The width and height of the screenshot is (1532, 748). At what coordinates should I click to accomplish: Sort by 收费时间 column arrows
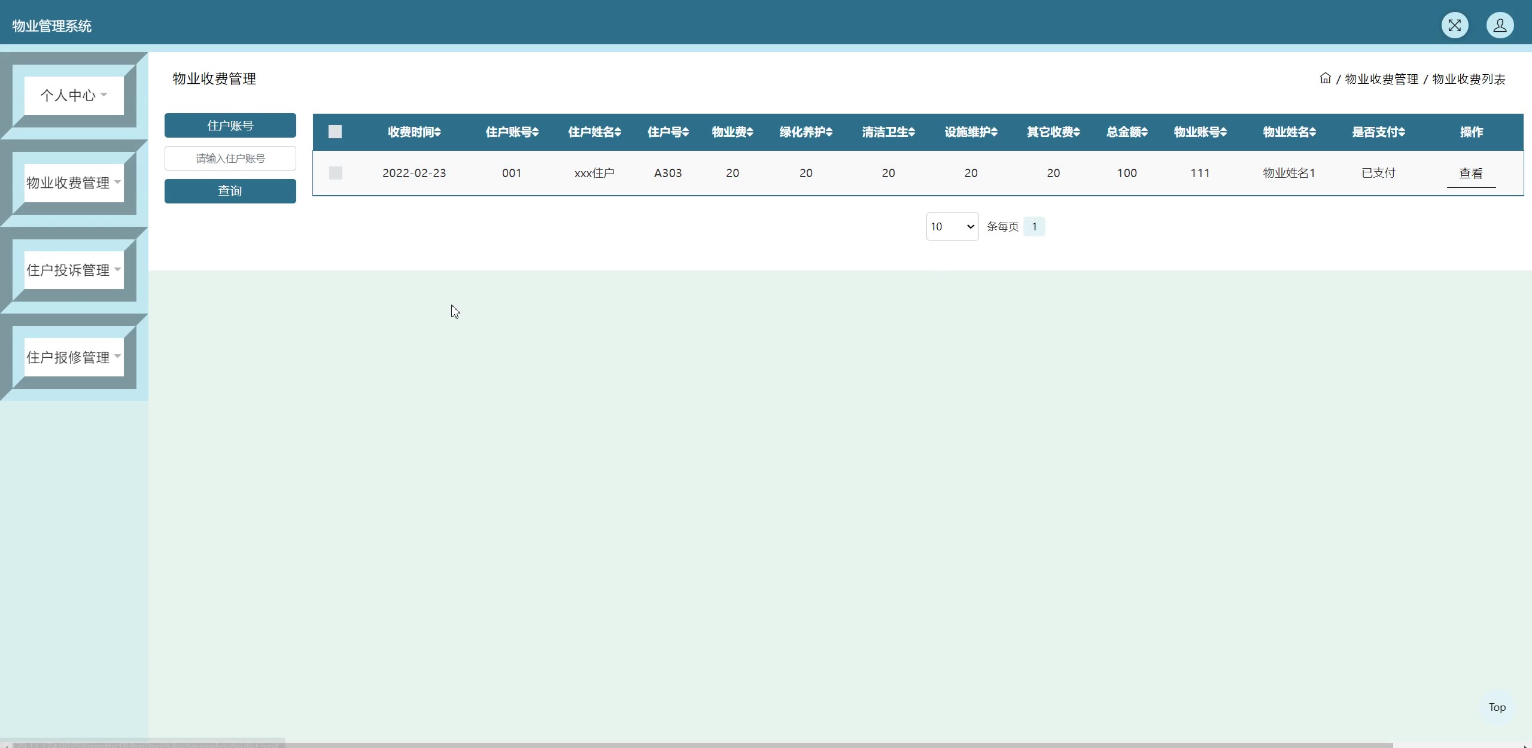437,132
